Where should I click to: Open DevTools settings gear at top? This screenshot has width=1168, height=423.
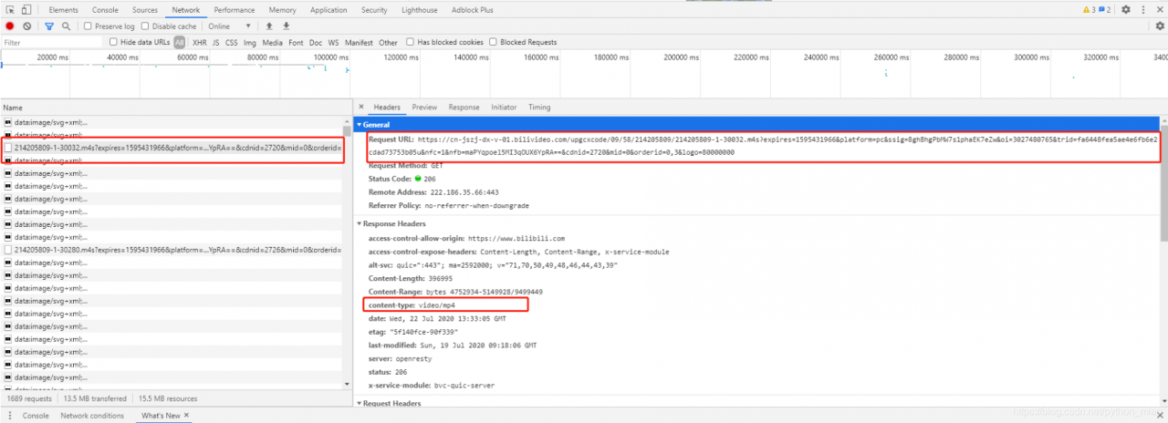(1126, 10)
